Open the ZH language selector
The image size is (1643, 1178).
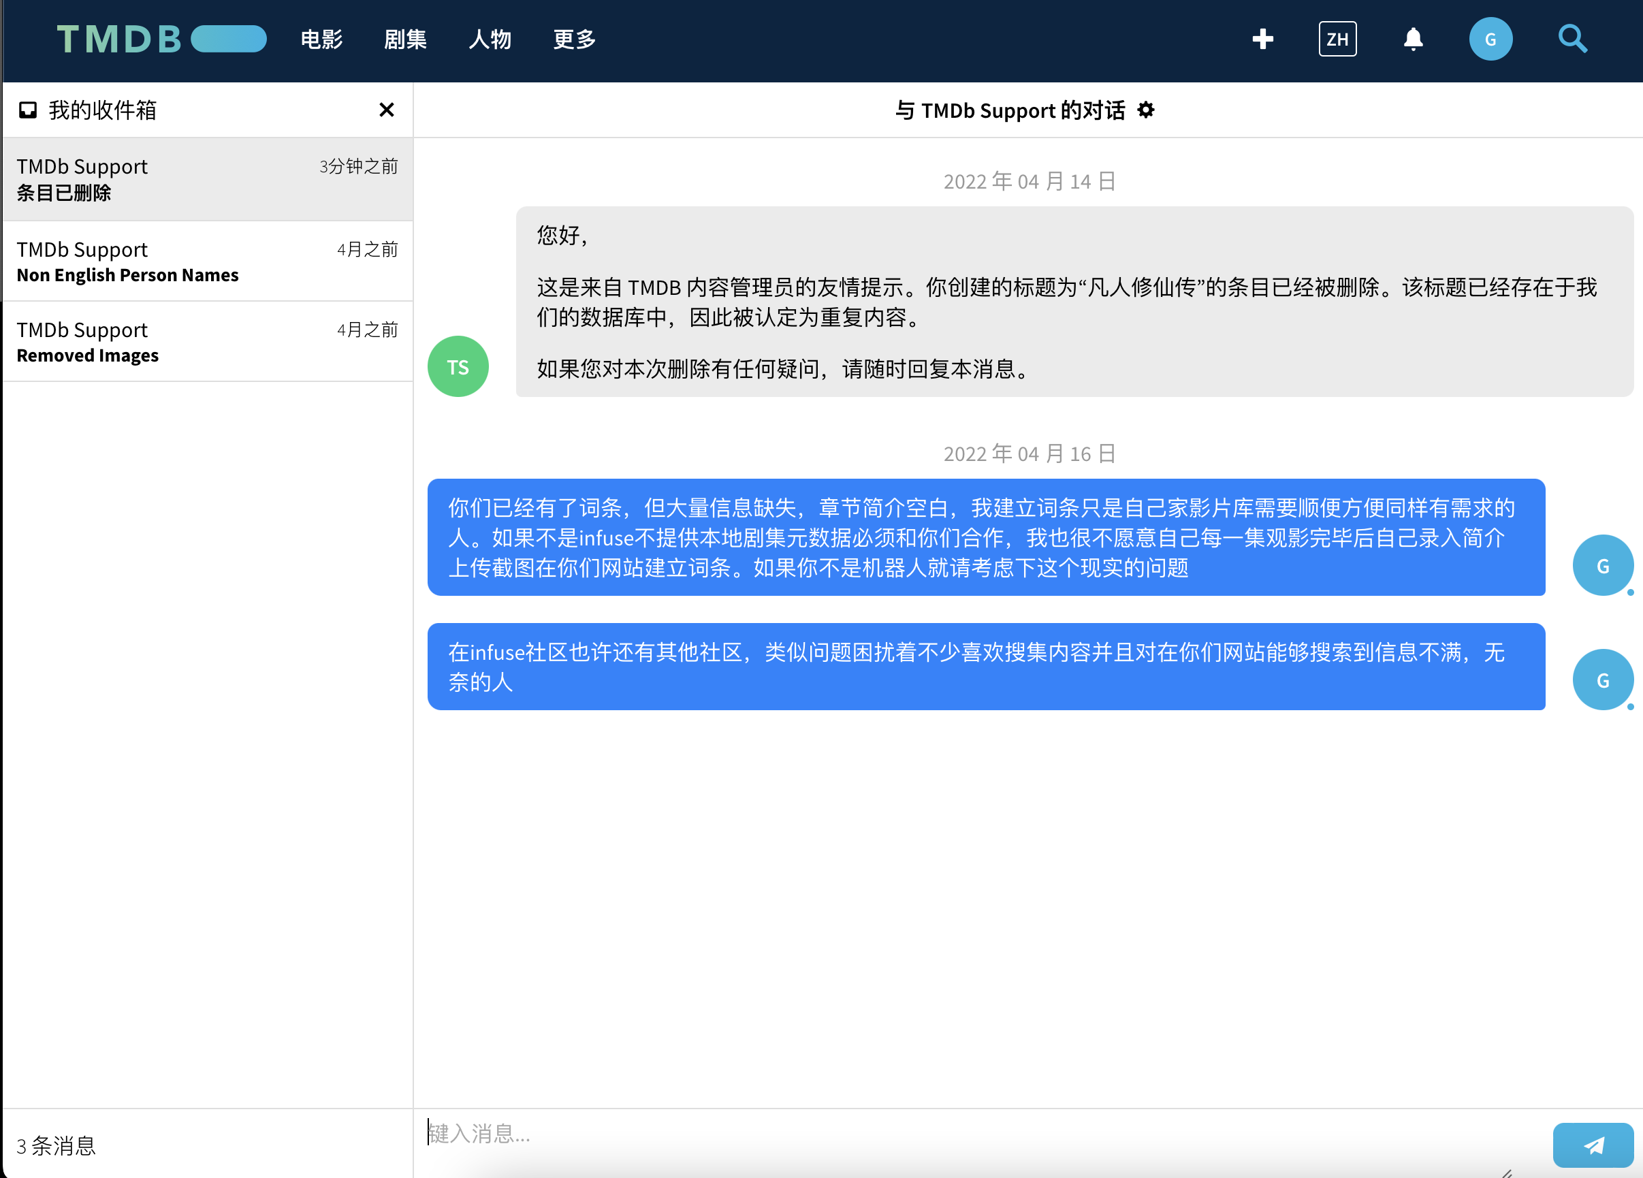click(1337, 39)
